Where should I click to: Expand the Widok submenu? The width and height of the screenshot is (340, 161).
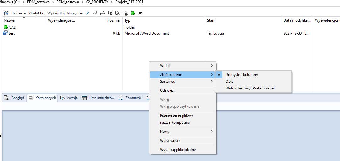183,65
